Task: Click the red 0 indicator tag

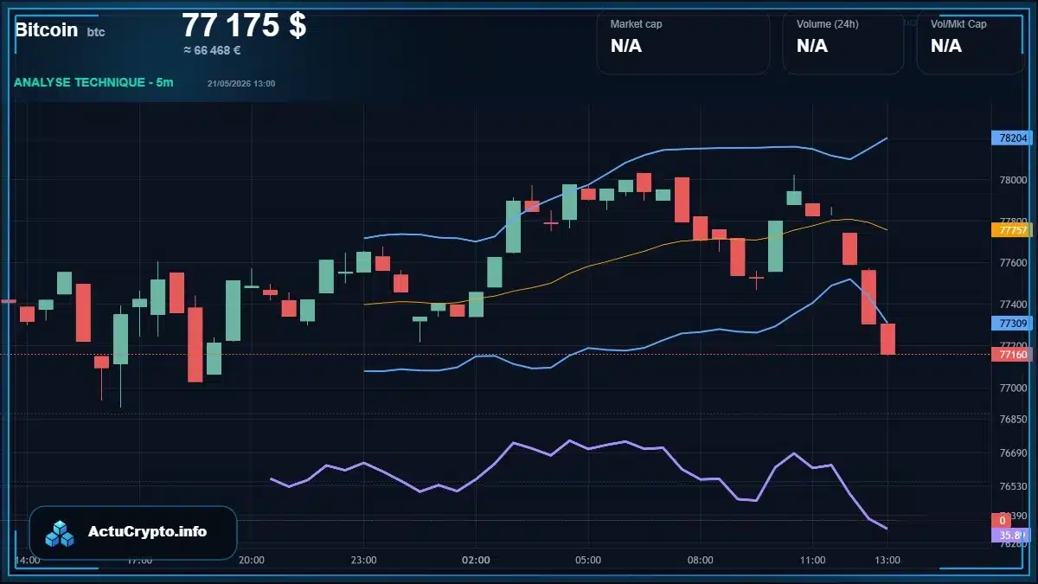Action: (1002, 520)
